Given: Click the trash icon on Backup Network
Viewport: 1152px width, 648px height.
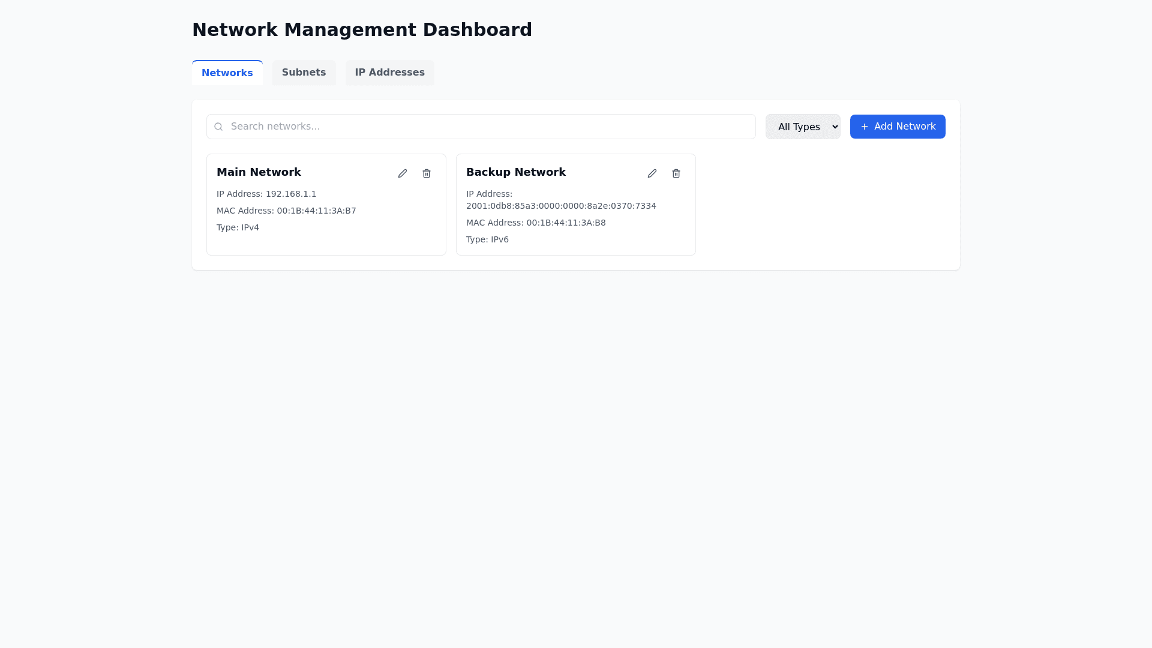Looking at the screenshot, I should coord(676,173).
